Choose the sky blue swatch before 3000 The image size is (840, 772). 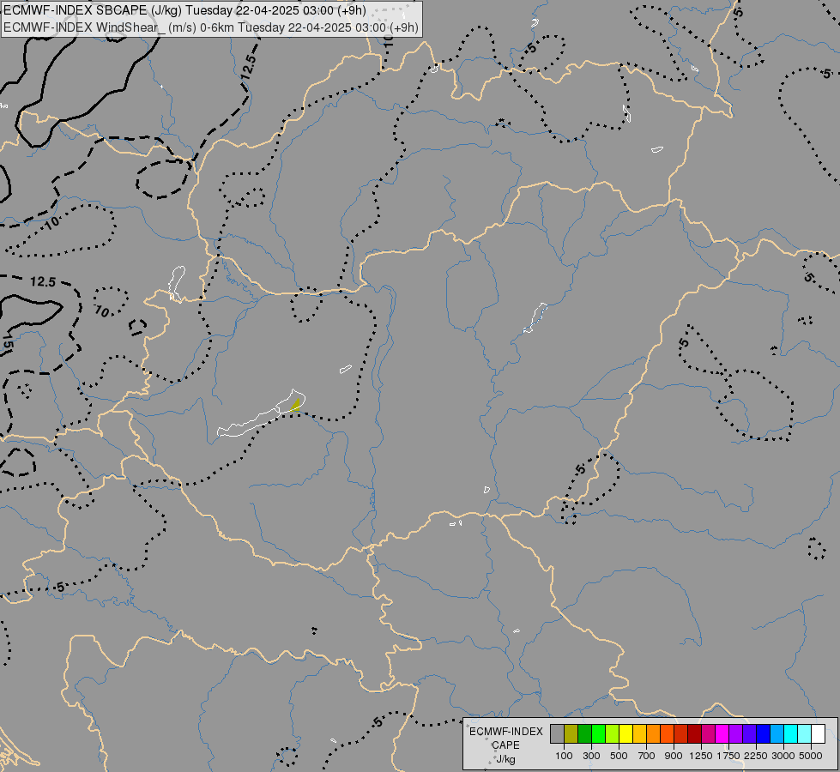777,733
